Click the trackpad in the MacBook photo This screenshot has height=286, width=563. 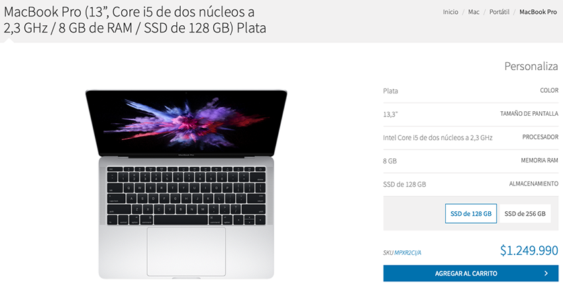(186, 251)
